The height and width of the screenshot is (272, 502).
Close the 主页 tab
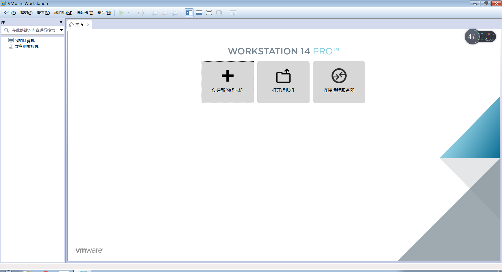point(88,25)
